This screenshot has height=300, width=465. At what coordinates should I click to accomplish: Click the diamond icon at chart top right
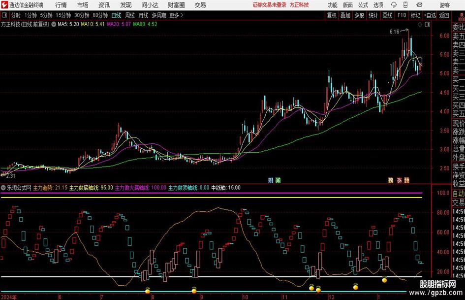tap(420, 24)
